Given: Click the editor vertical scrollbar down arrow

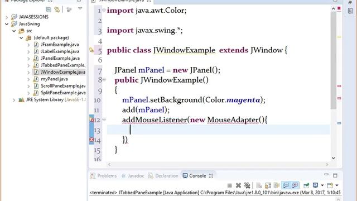Looking at the screenshot, I should click(x=334, y=158).
